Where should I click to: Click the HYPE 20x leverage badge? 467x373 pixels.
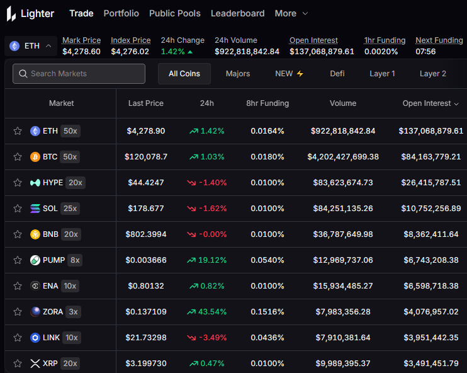point(76,183)
